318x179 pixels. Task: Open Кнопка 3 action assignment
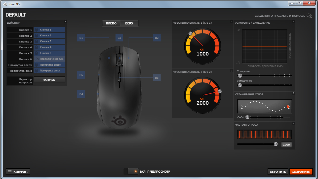[x=49, y=41]
